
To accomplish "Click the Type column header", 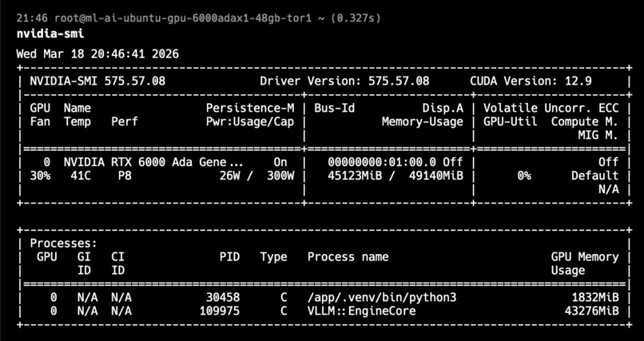I will pos(273,257).
